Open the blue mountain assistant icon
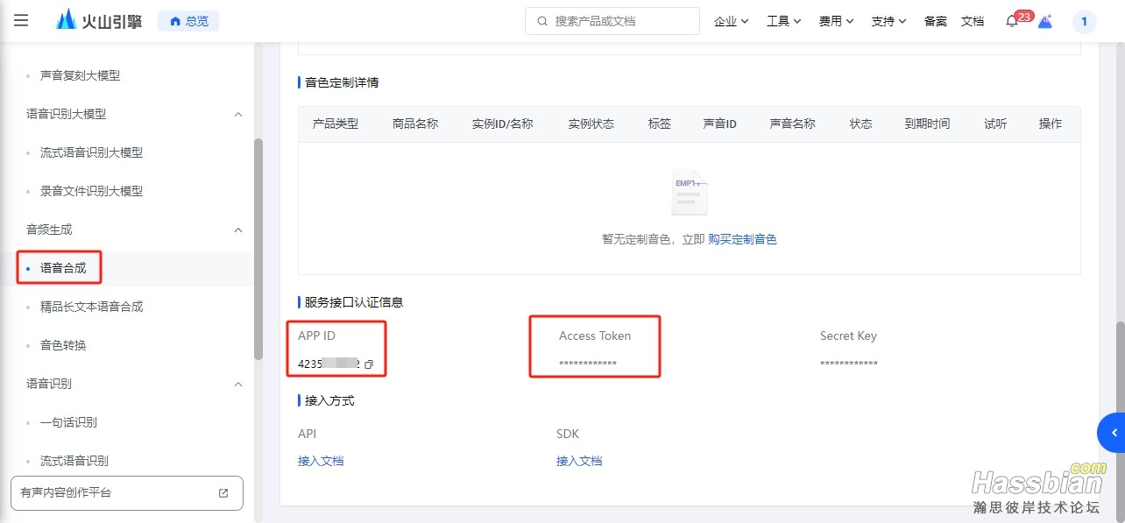Image resolution: width=1125 pixels, height=523 pixels. tap(1044, 21)
